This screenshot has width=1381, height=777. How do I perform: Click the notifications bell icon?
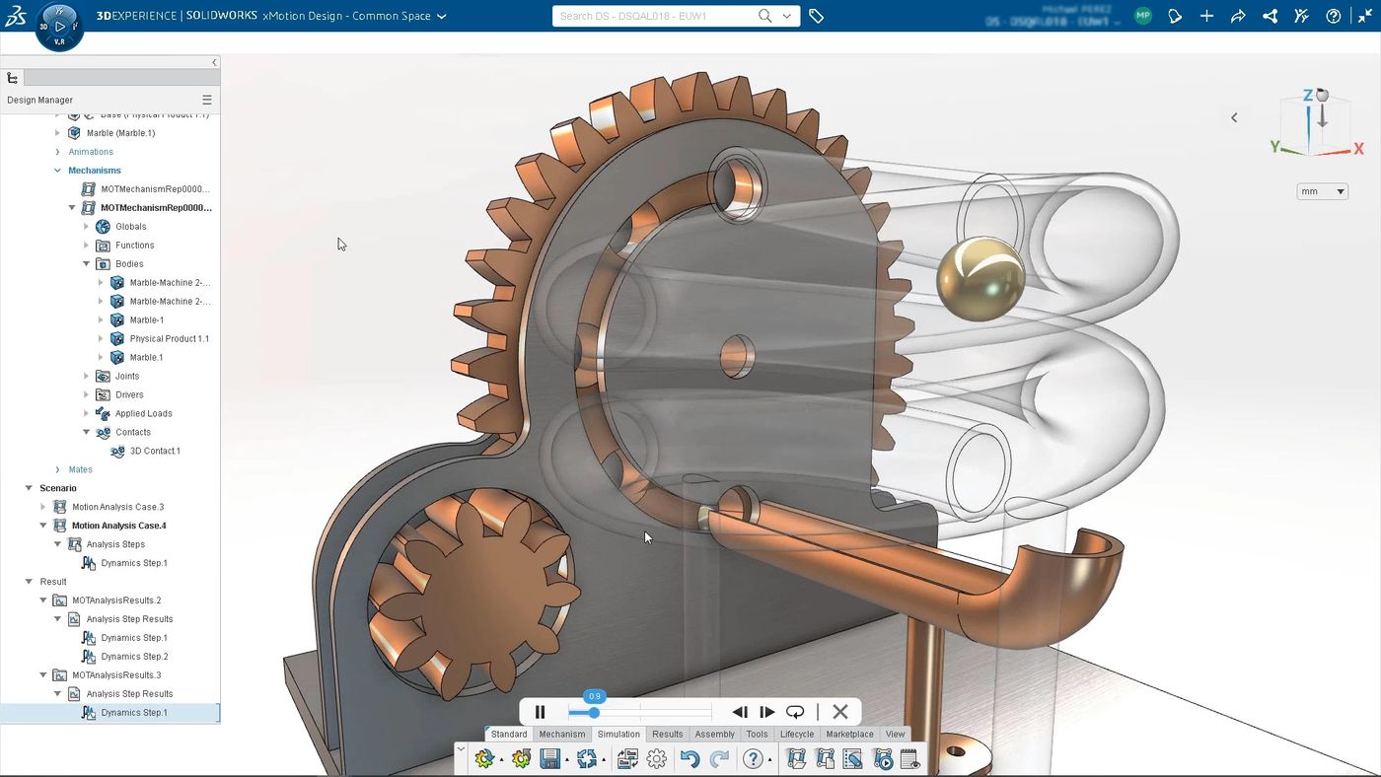coord(1173,16)
